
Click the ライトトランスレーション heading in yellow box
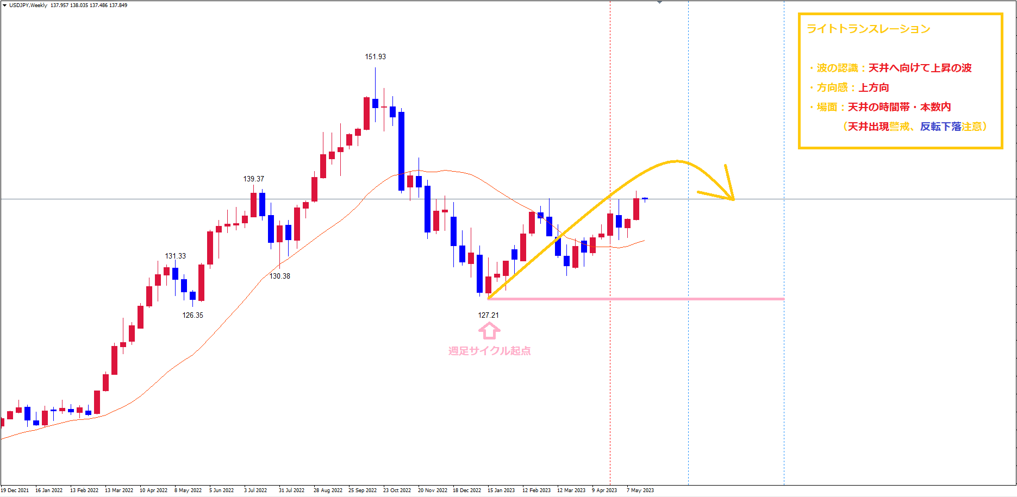coord(868,29)
